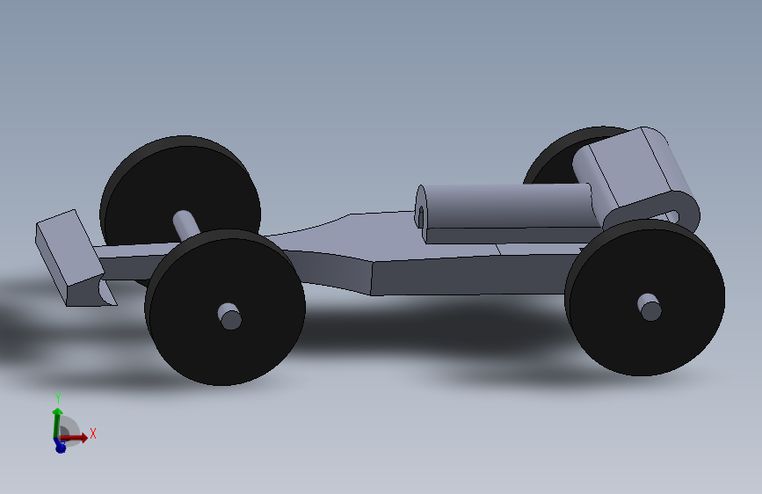Screen dimensions: 762x494
Task: Click the blue Z axis ball of the triad
Action: coord(61,447)
